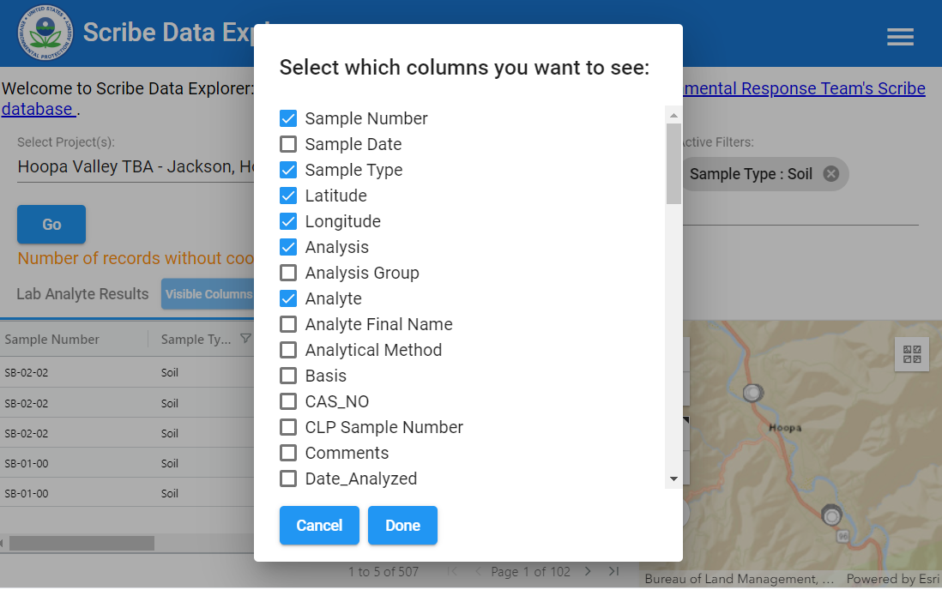The height and width of the screenshot is (590, 942).
Task: Open the Visible Columns selector
Action: coord(210,294)
